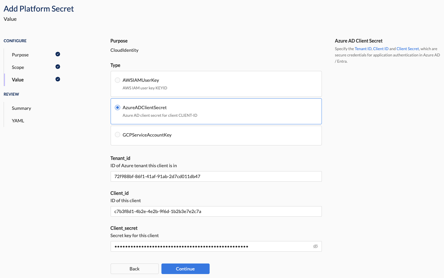Image resolution: width=444 pixels, height=278 pixels.
Task: Open the Summary review step
Action: point(21,108)
